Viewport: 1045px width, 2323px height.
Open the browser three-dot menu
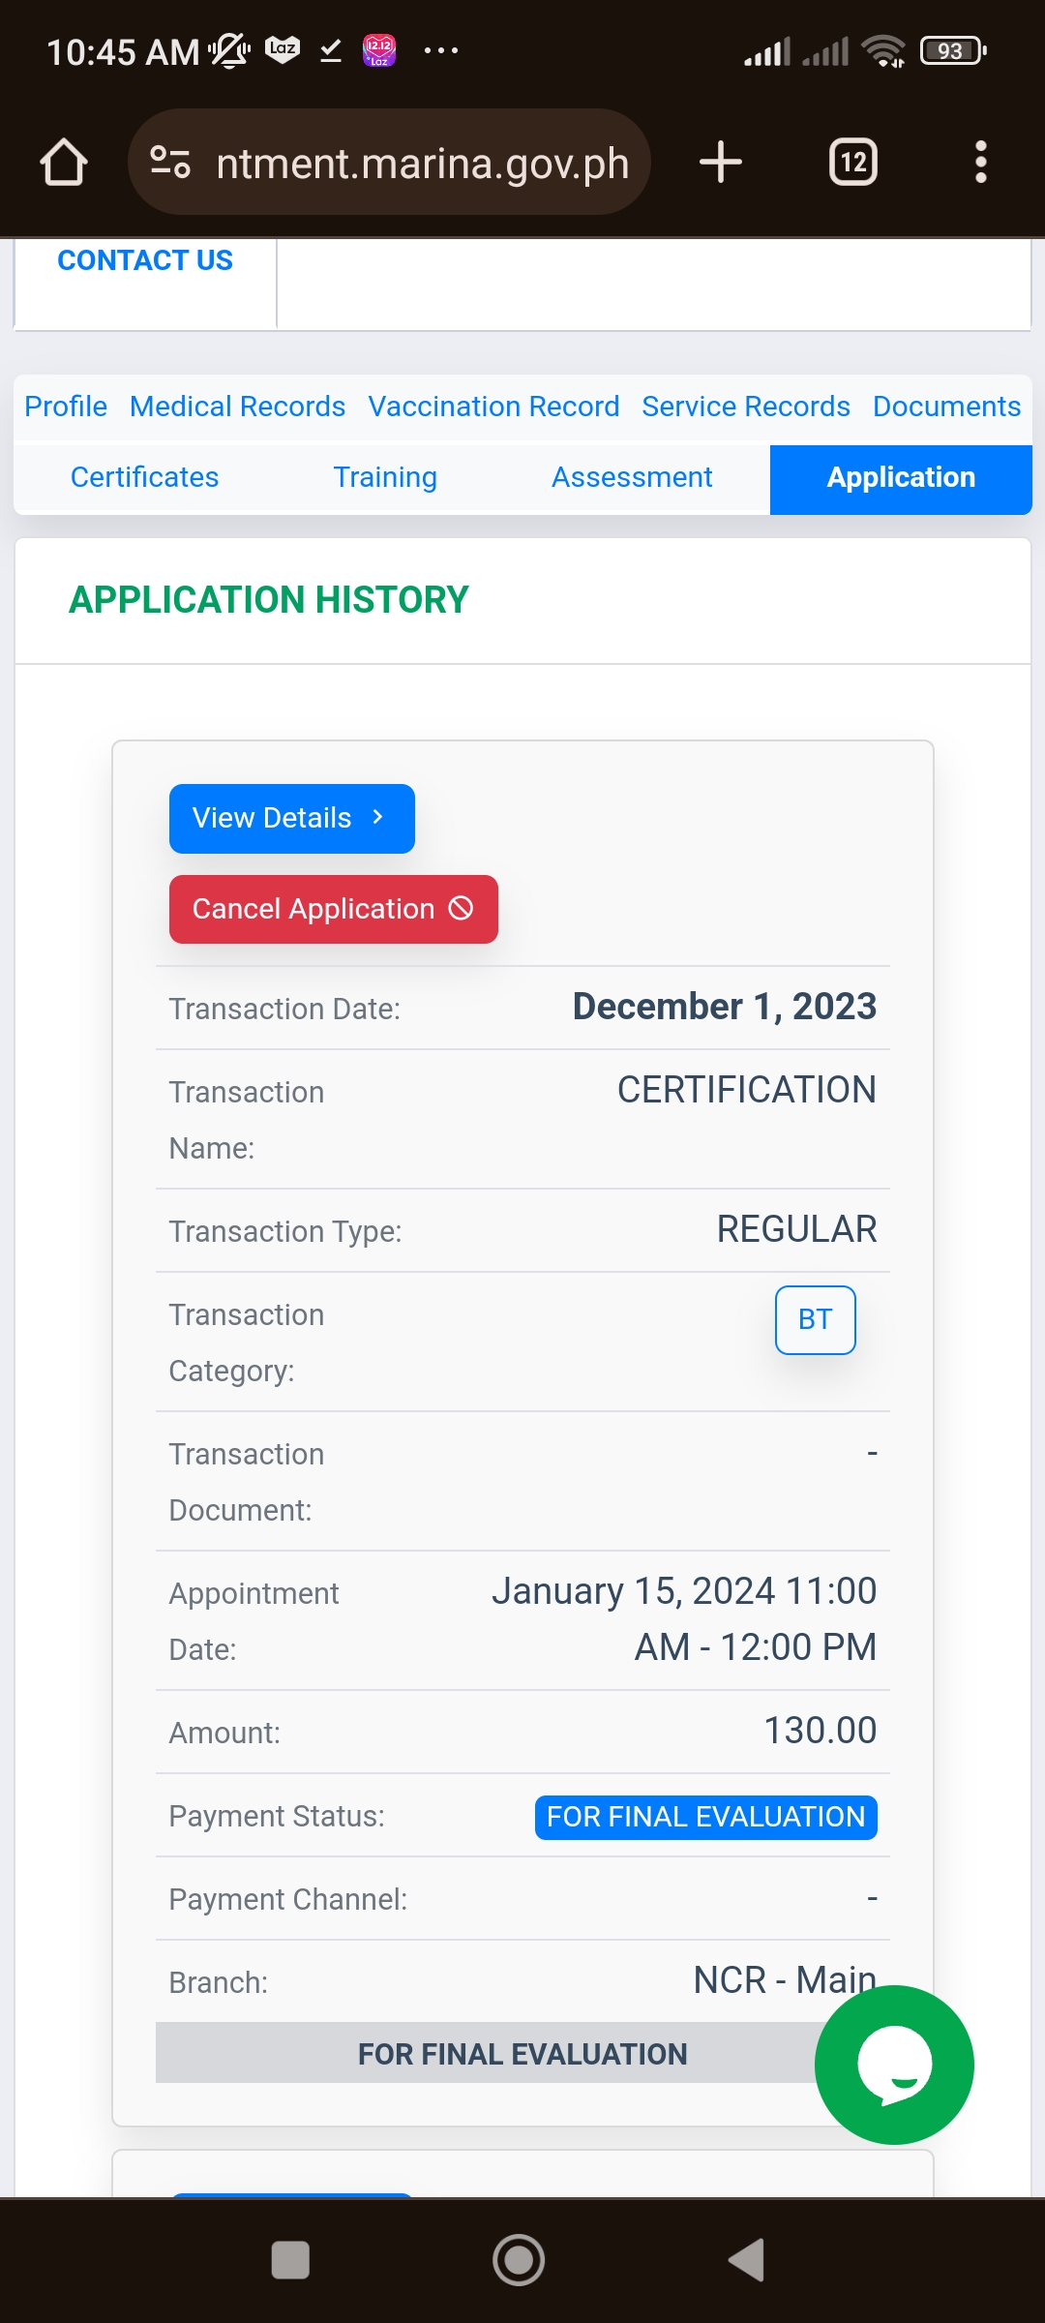coord(980,162)
